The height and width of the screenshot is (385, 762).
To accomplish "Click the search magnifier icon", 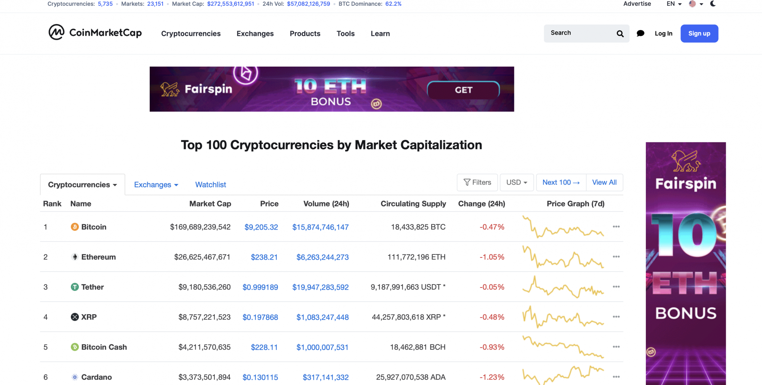I will [620, 34].
